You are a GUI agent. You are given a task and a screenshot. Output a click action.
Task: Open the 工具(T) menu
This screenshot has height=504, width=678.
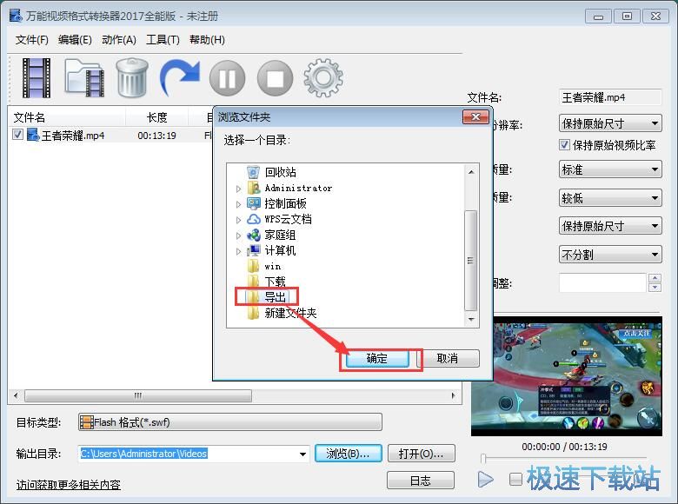163,40
